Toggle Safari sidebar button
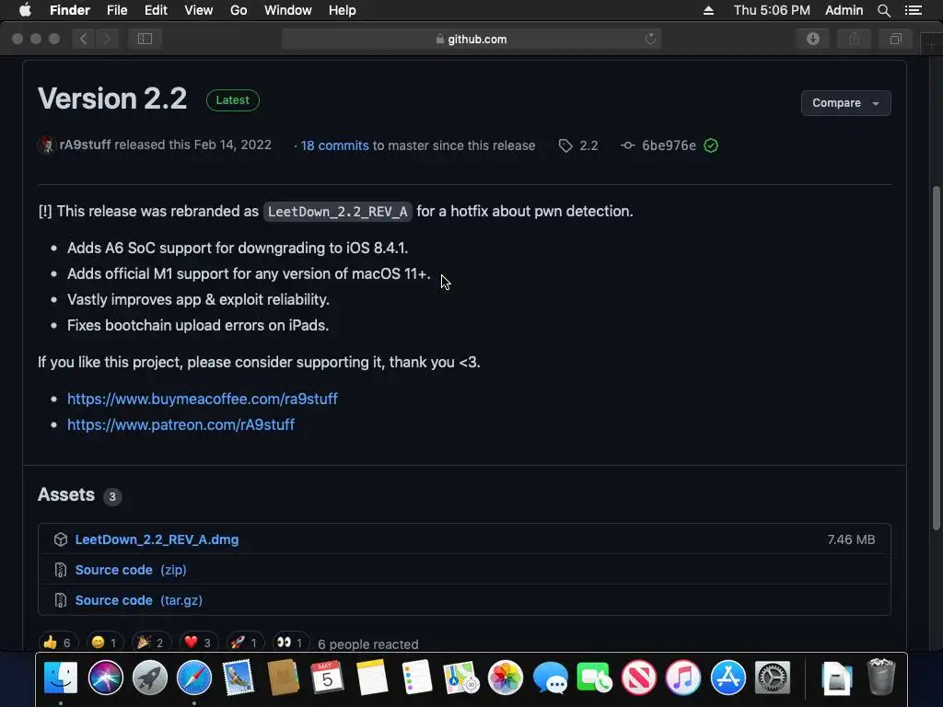Image resolution: width=943 pixels, height=707 pixels. [145, 39]
